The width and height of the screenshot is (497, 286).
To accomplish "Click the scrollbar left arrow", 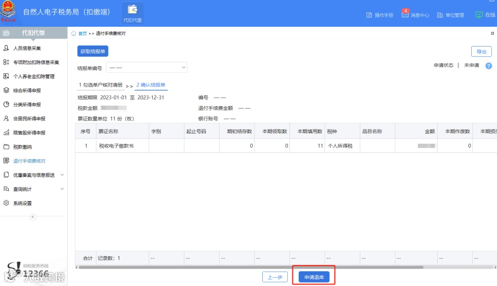I will (76, 267).
